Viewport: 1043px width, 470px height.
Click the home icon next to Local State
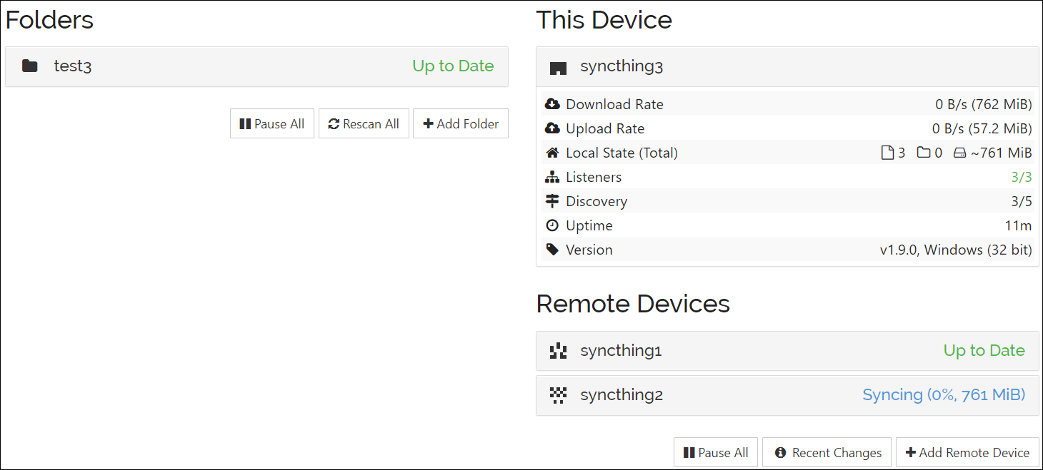tap(553, 152)
